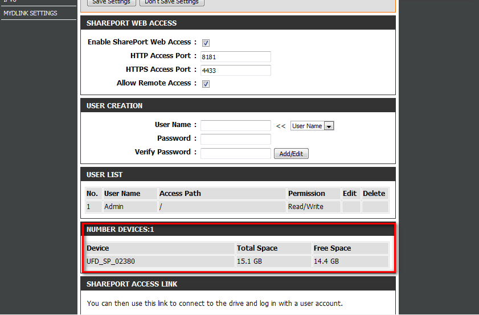Click the Read/Write permission cell
This screenshot has height=315, width=479.
[x=306, y=207]
